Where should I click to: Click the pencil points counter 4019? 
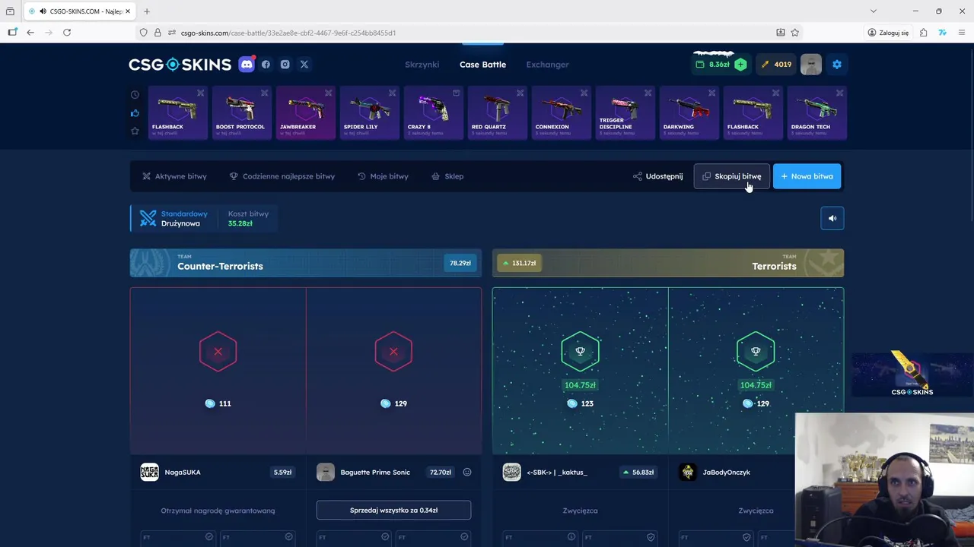coord(776,65)
